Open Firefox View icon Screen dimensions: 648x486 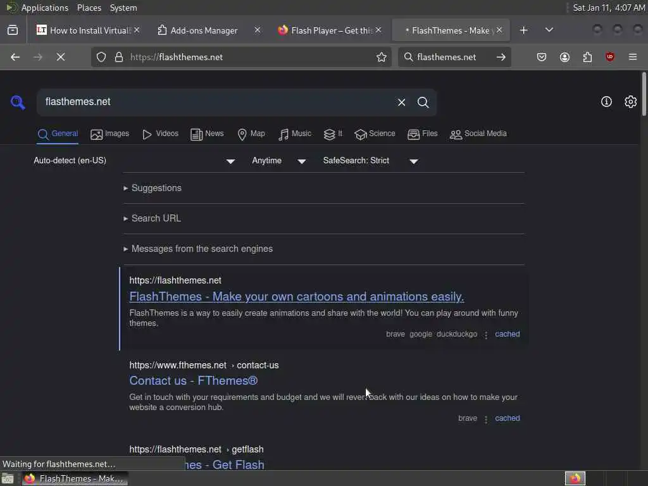coord(13,30)
